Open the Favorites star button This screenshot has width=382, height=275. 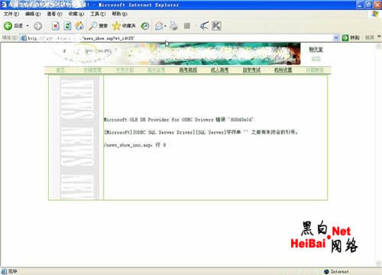pyautogui.click(x=124, y=26)
